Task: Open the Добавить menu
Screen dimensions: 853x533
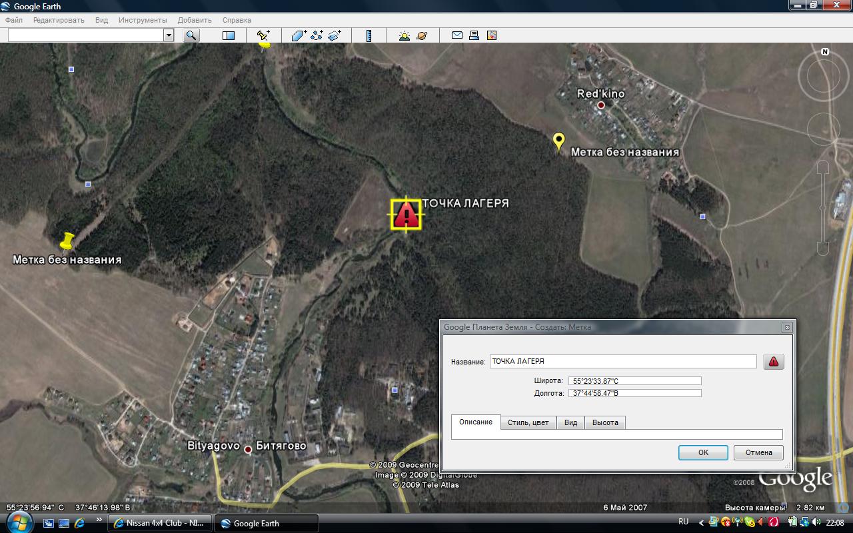Action: pyautogui.click(x=195, y=20)
